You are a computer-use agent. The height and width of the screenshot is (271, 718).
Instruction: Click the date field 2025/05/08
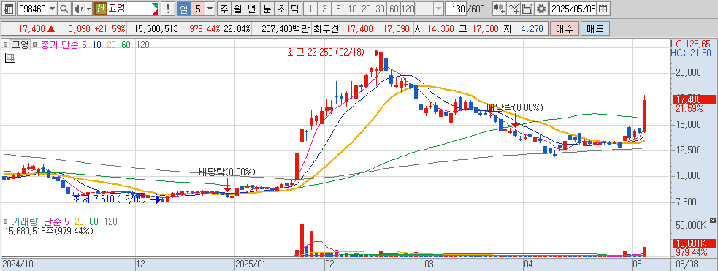tap(573, 8)
